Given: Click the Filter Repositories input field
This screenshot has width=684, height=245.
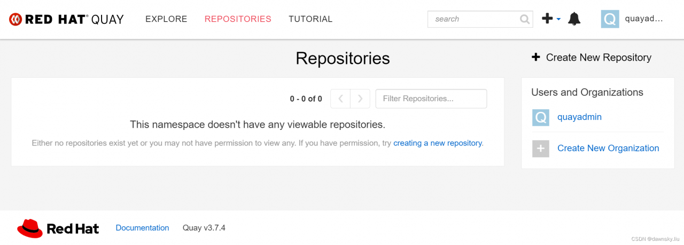Looking at the screenshot, I should click(431, 99).
